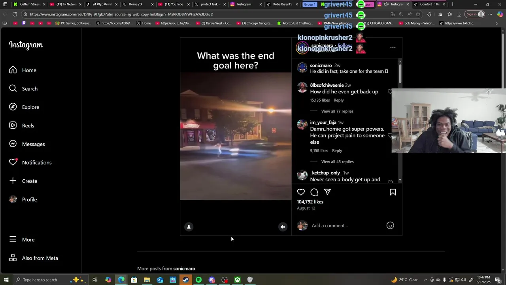Open Notifications heart icon in sidebar

pos(13,162)
